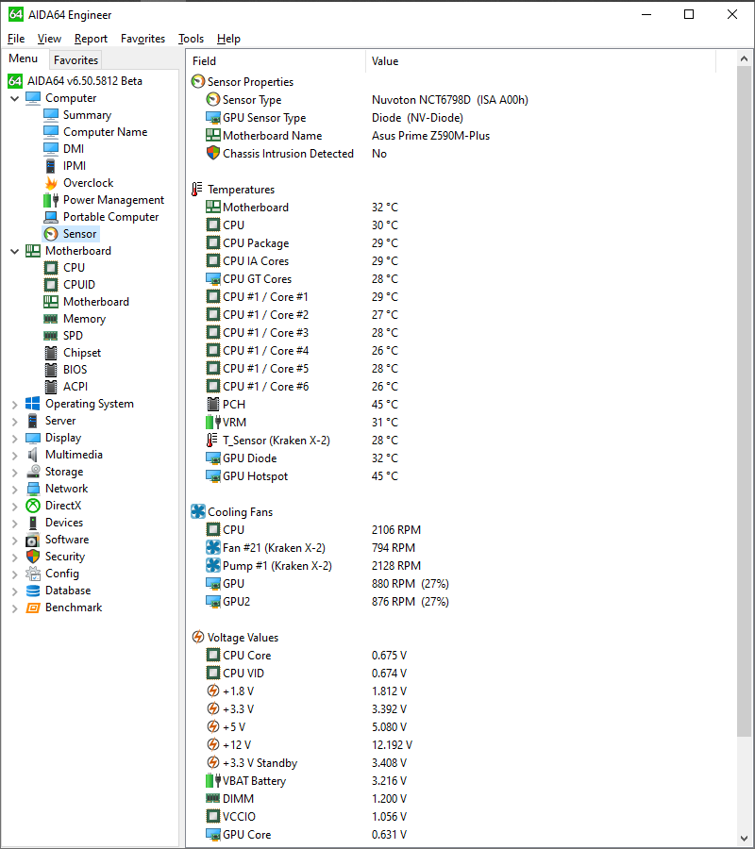Viewport: 755px width, 849px height.
Task: Click the Sensor Properties gauge icon
Action: [x=198, y=82]
